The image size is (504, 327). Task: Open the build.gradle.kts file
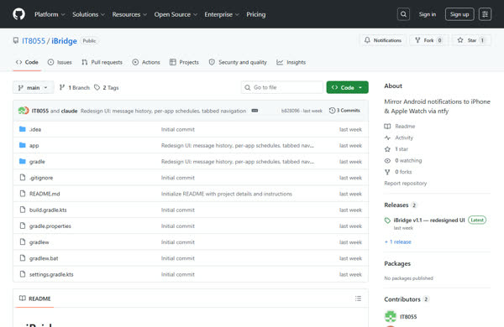point(48,210)
